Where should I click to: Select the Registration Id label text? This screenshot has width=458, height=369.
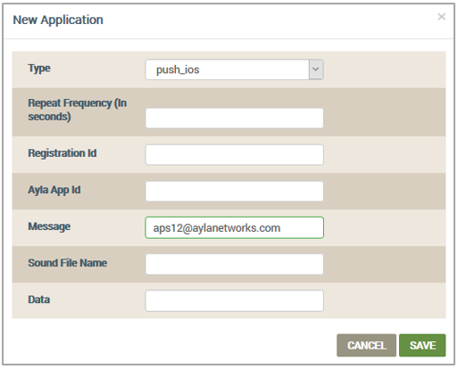pos(62,153)
